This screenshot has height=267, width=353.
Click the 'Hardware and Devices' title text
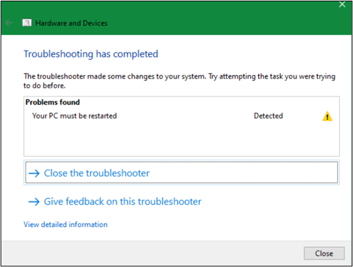[x=72, y=23]
